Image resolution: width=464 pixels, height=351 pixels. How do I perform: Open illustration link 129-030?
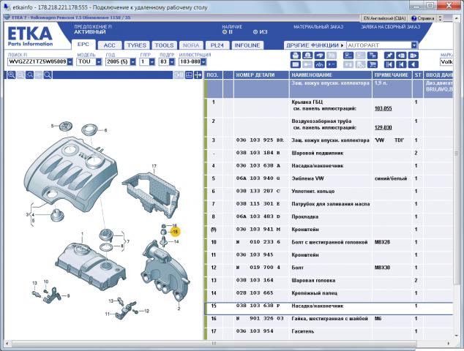[383, 127]
